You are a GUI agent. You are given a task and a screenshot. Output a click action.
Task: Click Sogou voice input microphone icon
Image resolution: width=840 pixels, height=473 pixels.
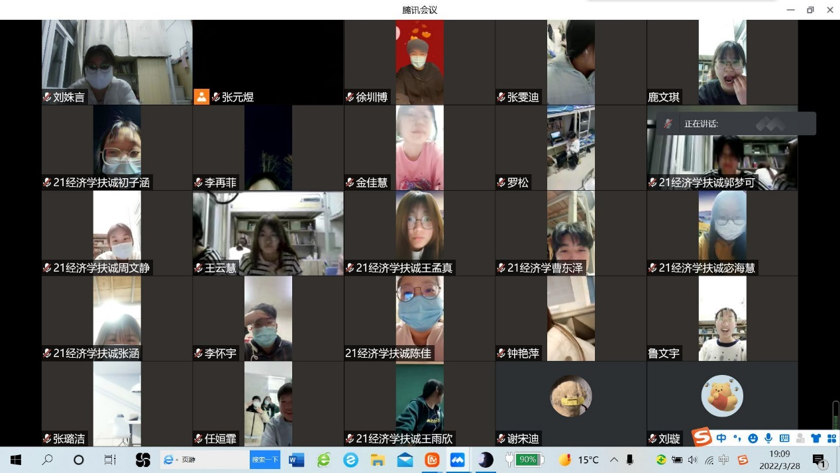[x=768, y=438]
